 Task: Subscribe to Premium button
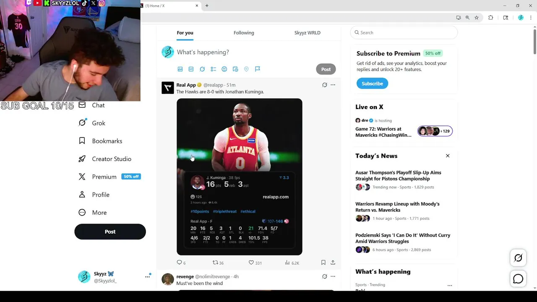[372, 83]
